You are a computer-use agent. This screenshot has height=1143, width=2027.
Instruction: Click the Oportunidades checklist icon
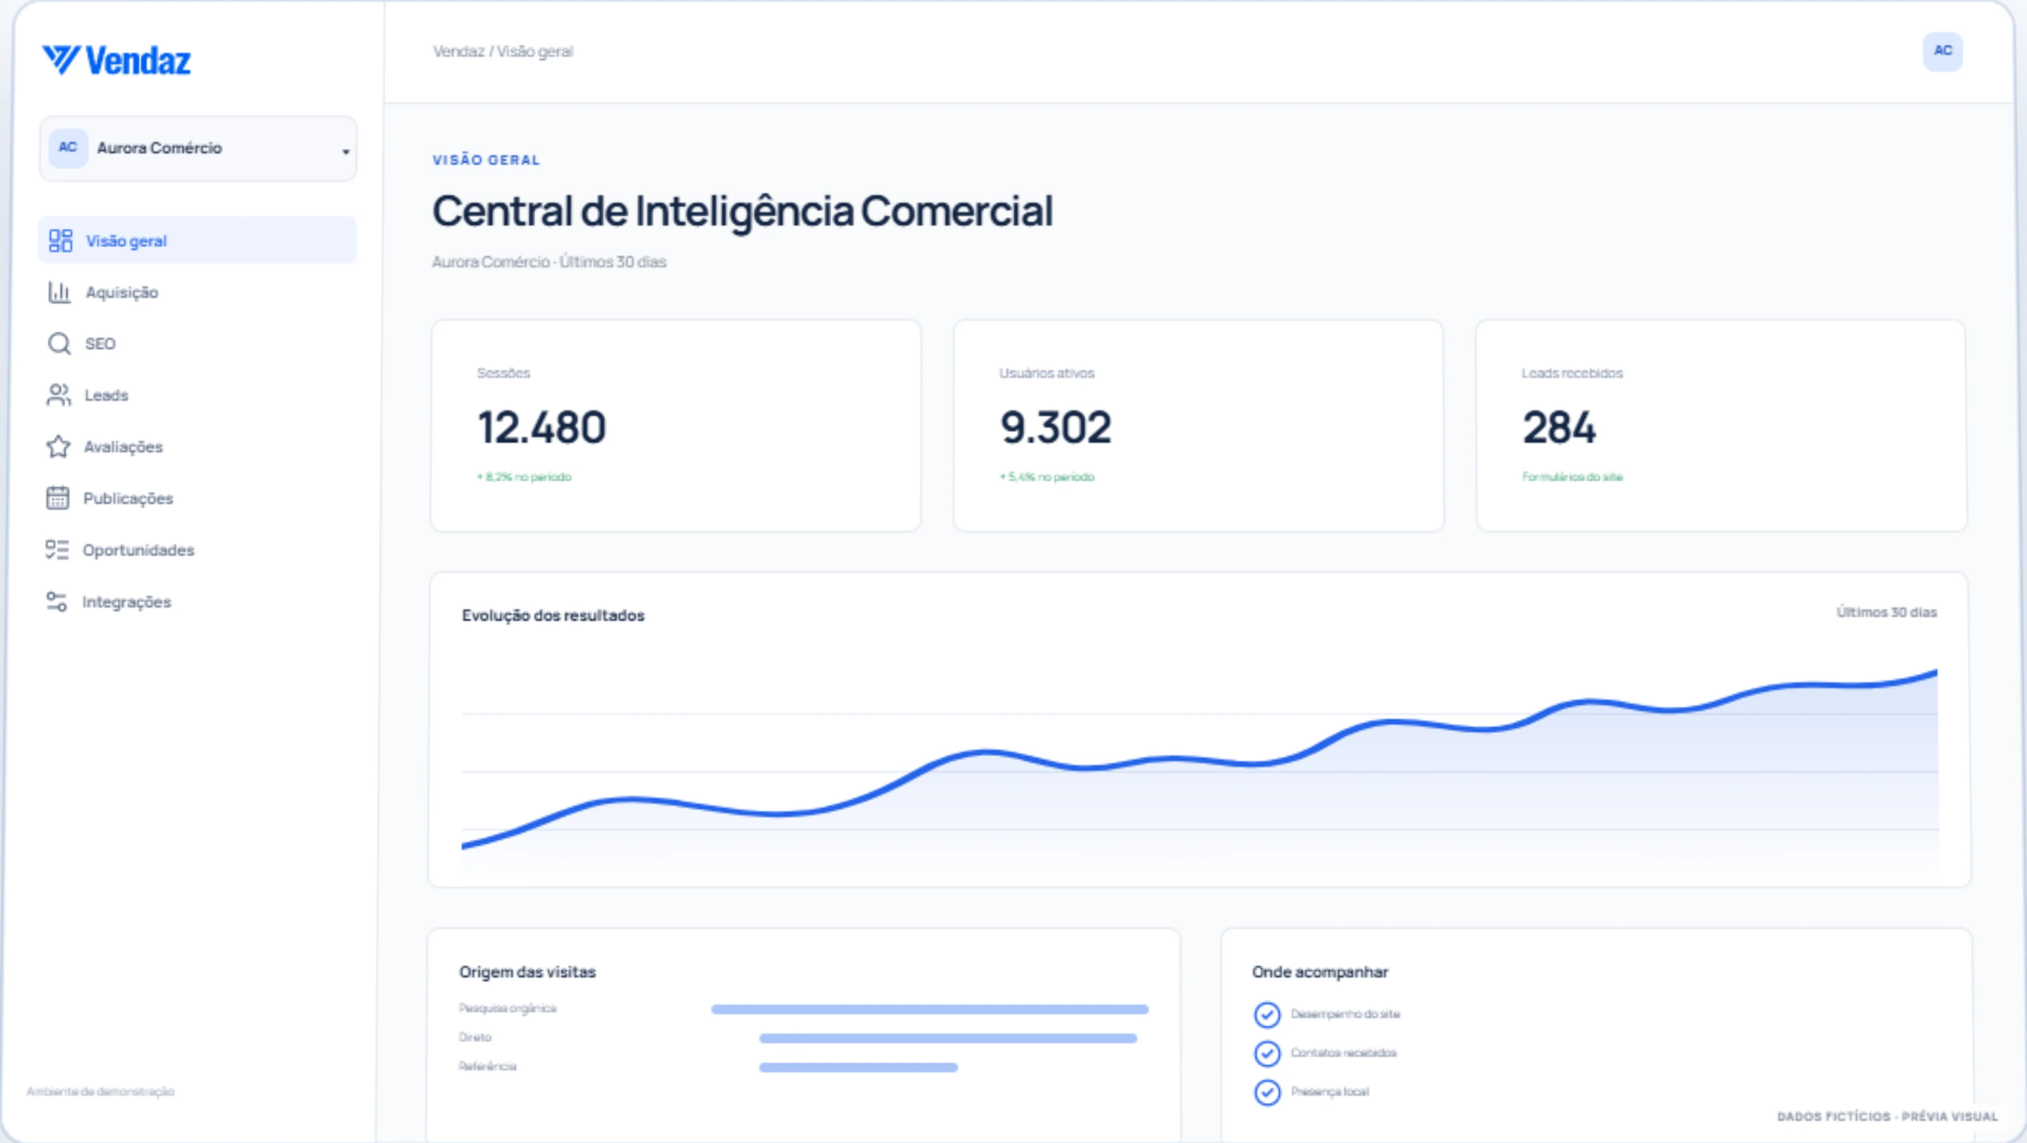click(x=57, y=550)
